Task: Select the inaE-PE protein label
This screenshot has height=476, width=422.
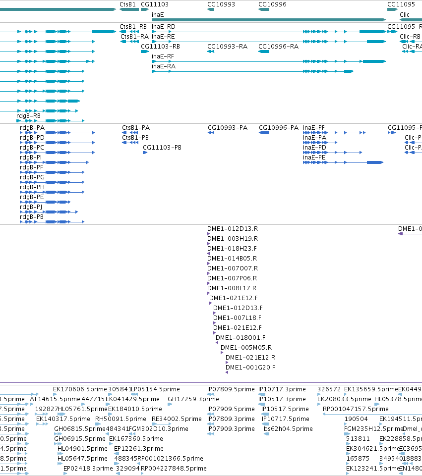Action: click(x=314, y=158)
